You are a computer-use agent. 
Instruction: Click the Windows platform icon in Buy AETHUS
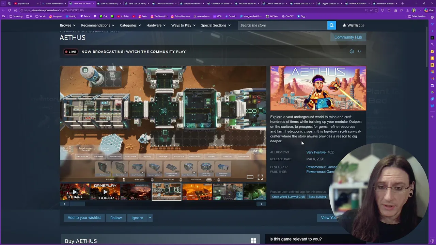[253, 241]
